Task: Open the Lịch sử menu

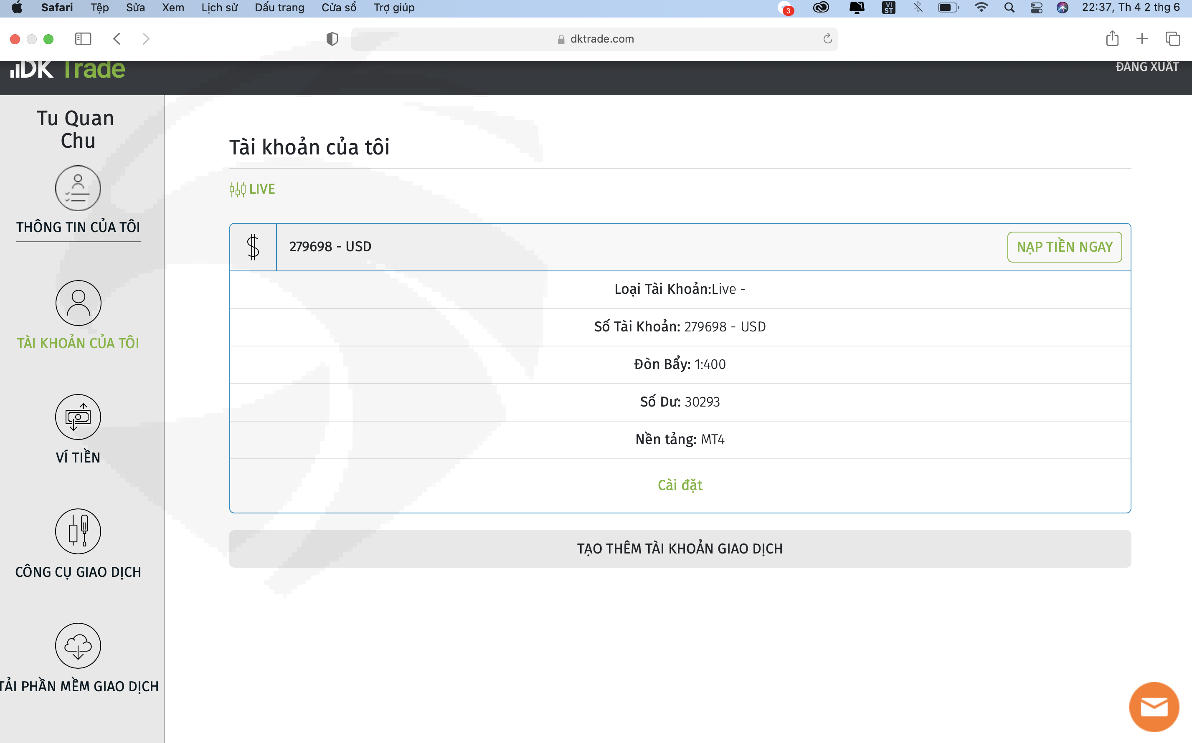Action: (x=219, y=8)
